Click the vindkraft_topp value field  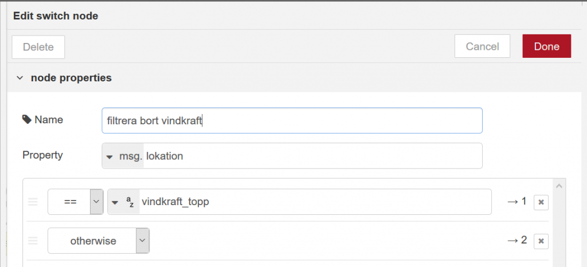tap(315, 202)
